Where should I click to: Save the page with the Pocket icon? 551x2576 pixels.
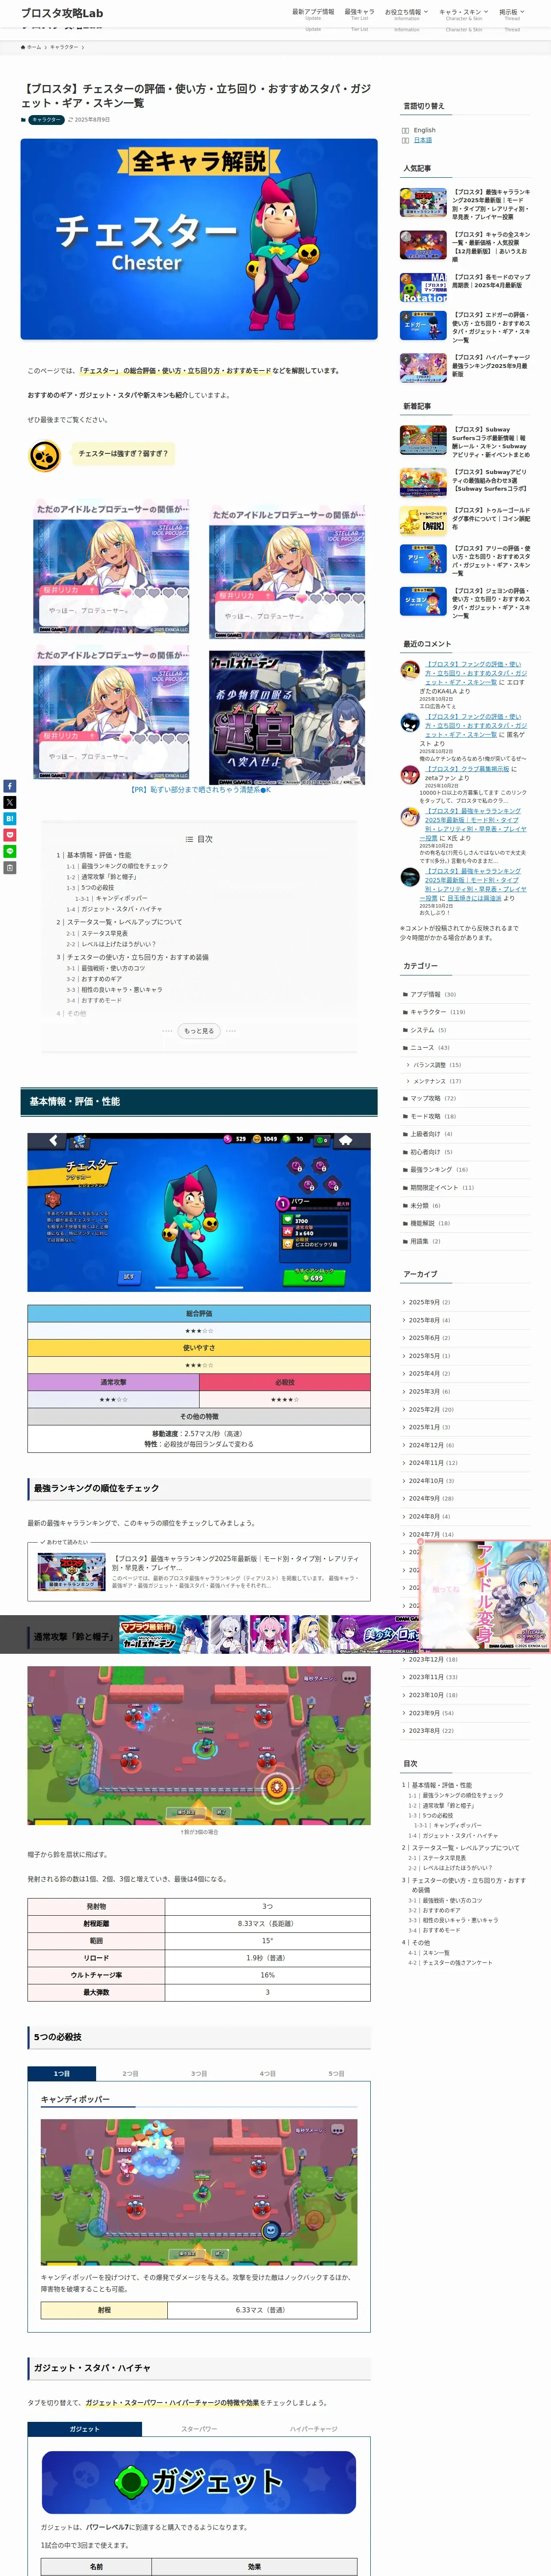[x=10, y=834]
